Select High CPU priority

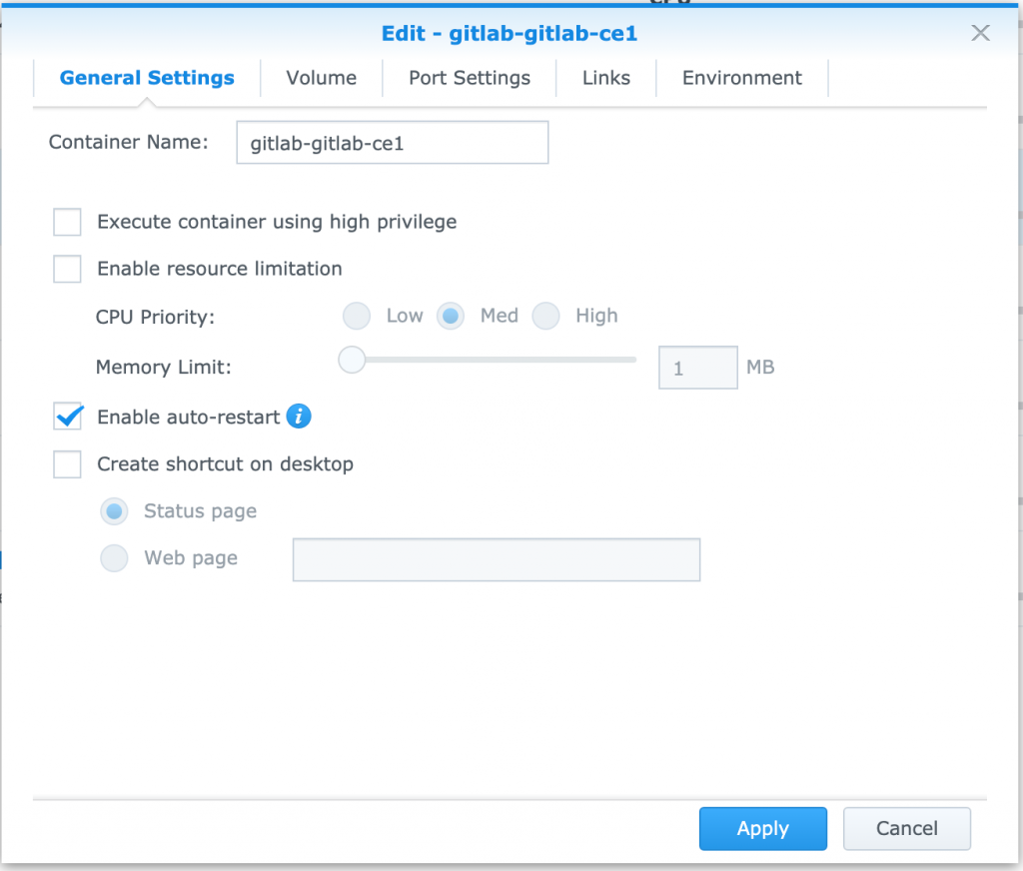tap(545, 316)
